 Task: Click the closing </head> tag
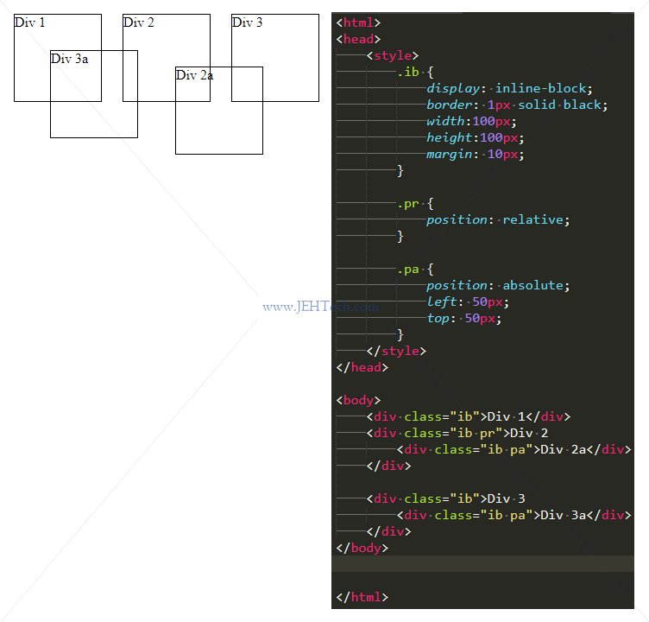pos(362,367)
